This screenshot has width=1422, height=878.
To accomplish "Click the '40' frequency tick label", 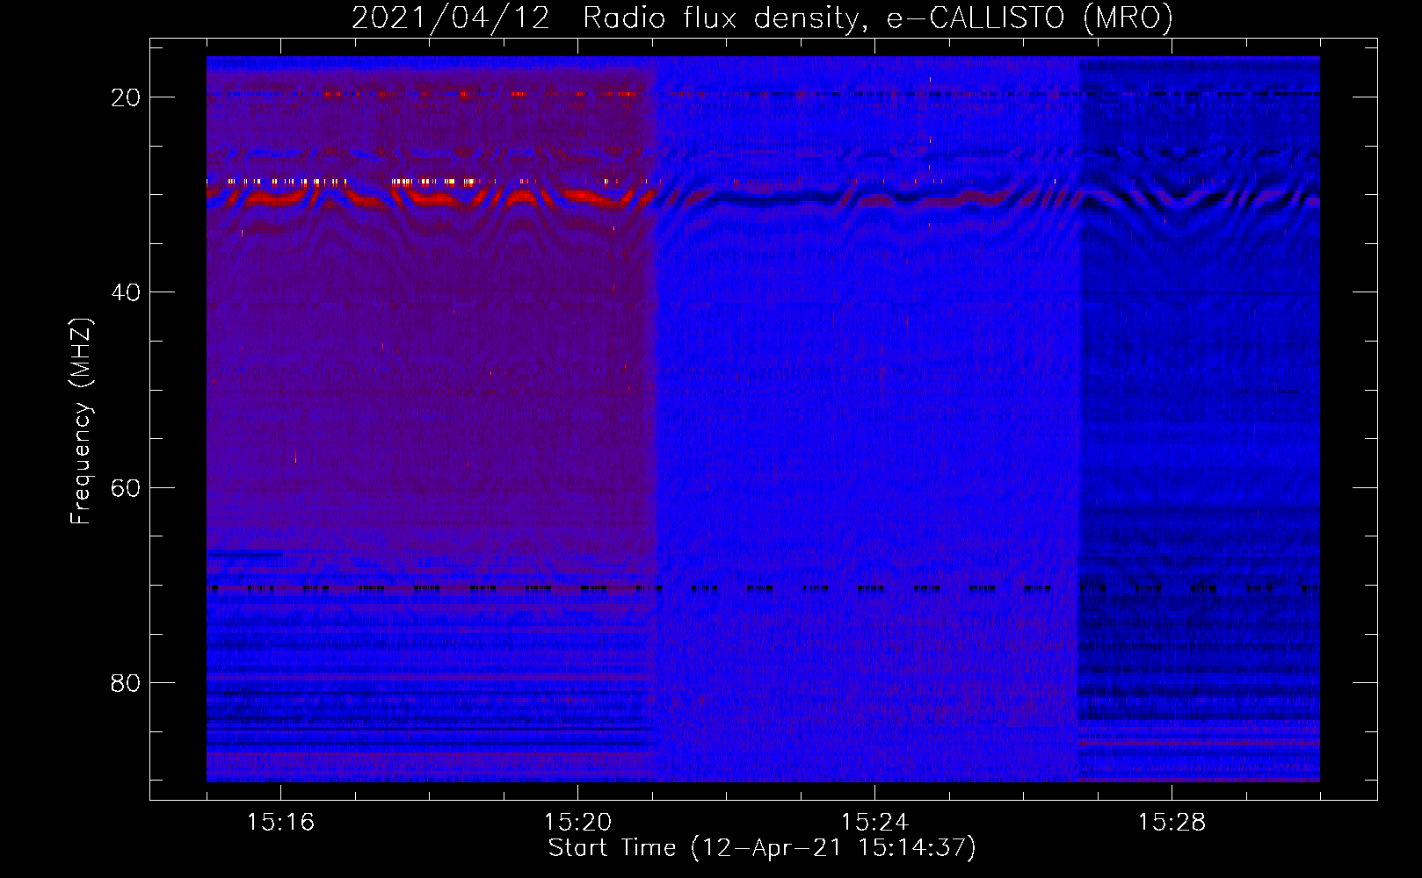I will click(x=126, y=292).
